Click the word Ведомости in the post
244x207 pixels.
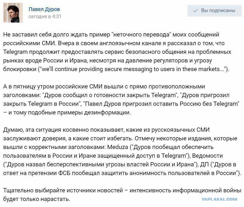(207, 156)
